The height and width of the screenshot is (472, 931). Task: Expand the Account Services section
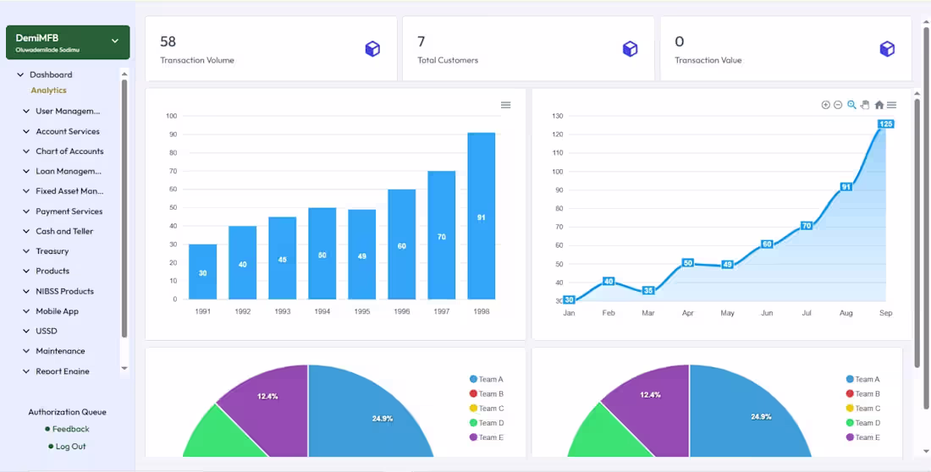point(62,131)
